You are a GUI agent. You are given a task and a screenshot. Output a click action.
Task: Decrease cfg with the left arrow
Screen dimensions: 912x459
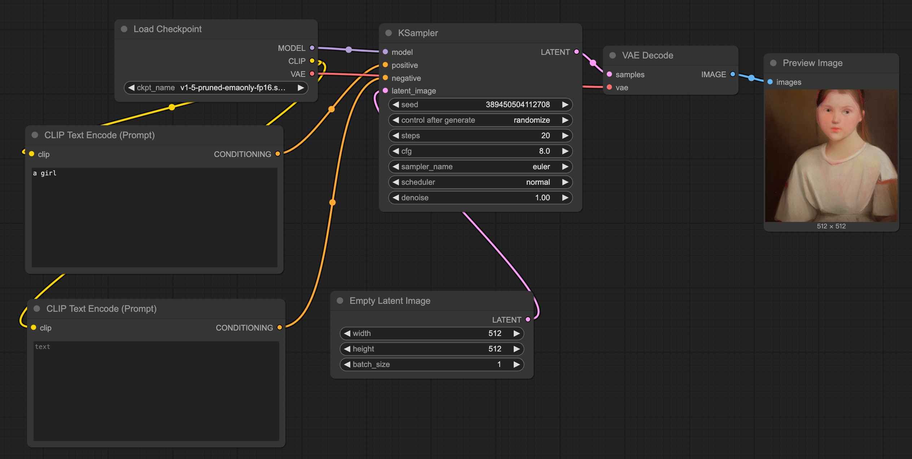(396, 151)
